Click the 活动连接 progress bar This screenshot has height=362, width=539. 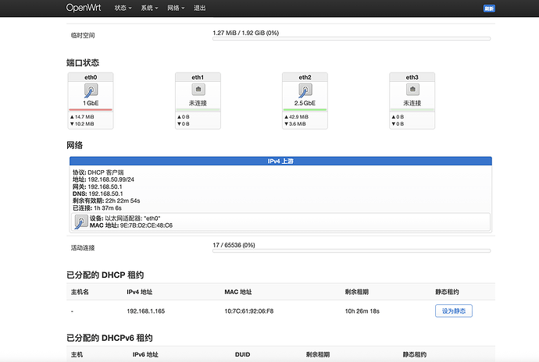[x=352, y=250]
